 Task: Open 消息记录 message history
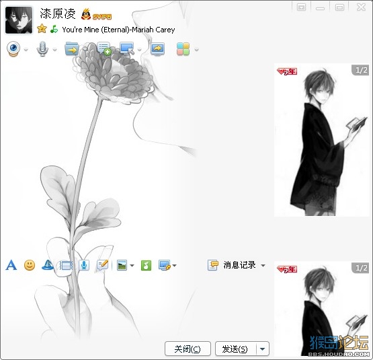click(232, 265)
